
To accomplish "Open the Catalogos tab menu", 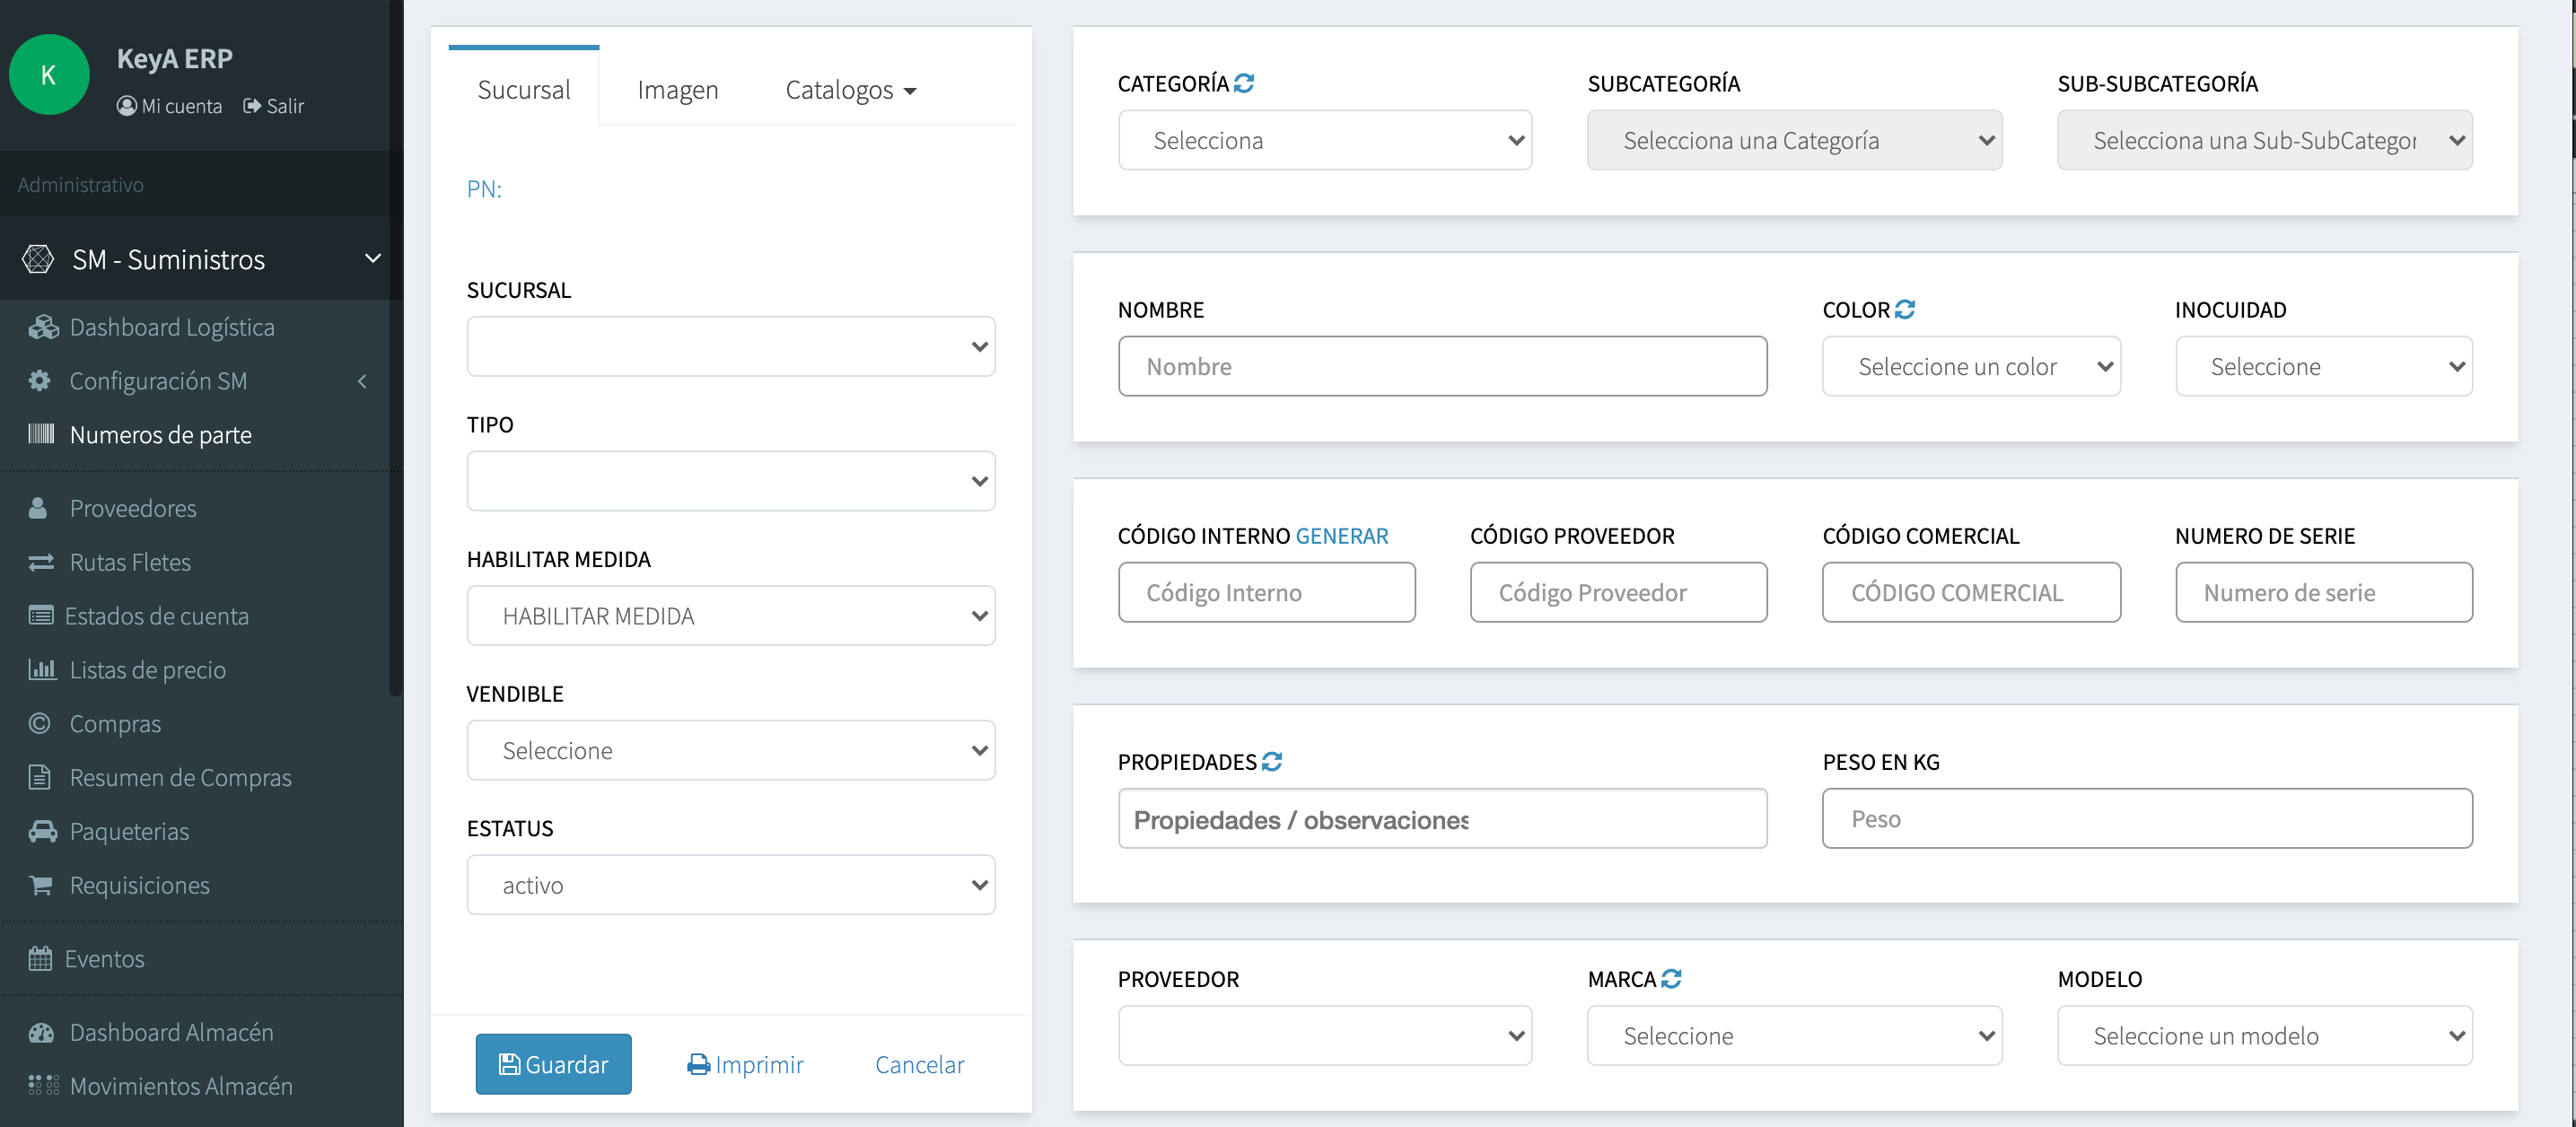I will [x=850, y=90].
